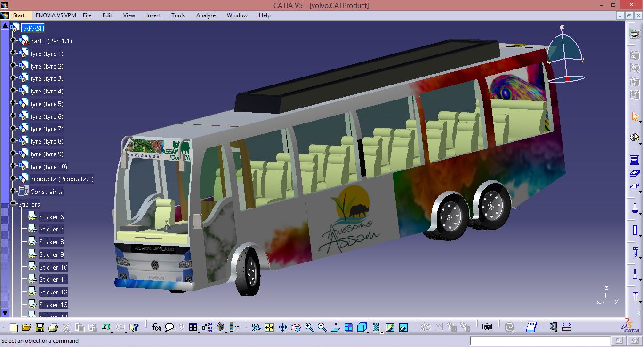Select Sticker 9 in the tree
Image resolution: width=643 pixels, height=347 pixels.
pyautogui.click(x=51, y=254)
